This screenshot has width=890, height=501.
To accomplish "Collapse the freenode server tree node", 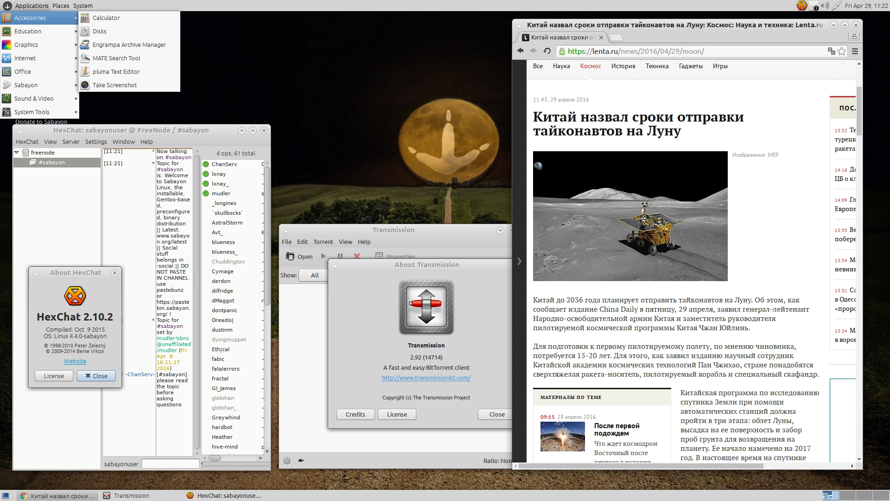I will pyautogui.click(x=17, y=152).
